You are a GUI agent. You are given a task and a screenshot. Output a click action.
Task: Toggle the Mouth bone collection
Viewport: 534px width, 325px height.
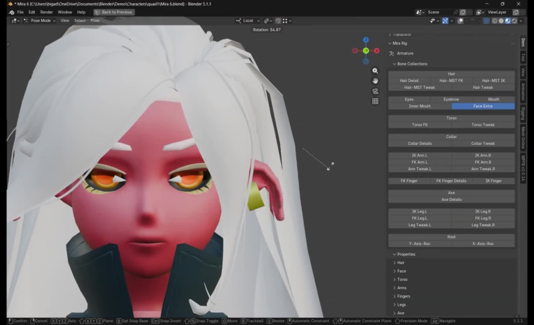pos(493,99)
